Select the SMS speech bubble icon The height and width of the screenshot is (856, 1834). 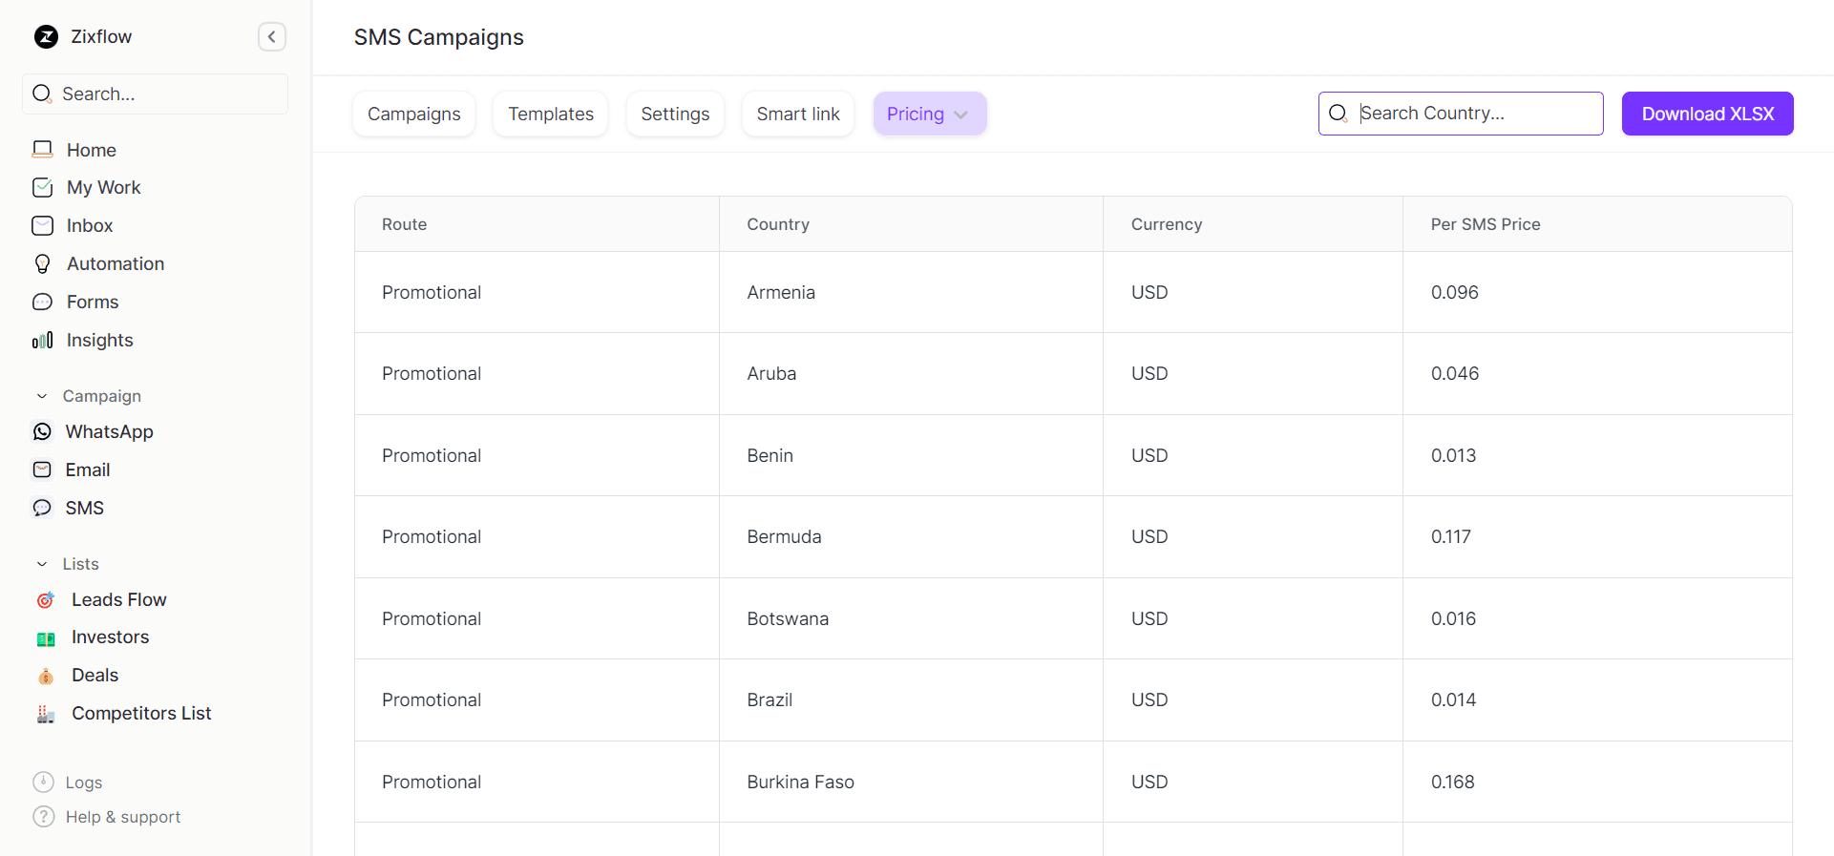point(43,509)
